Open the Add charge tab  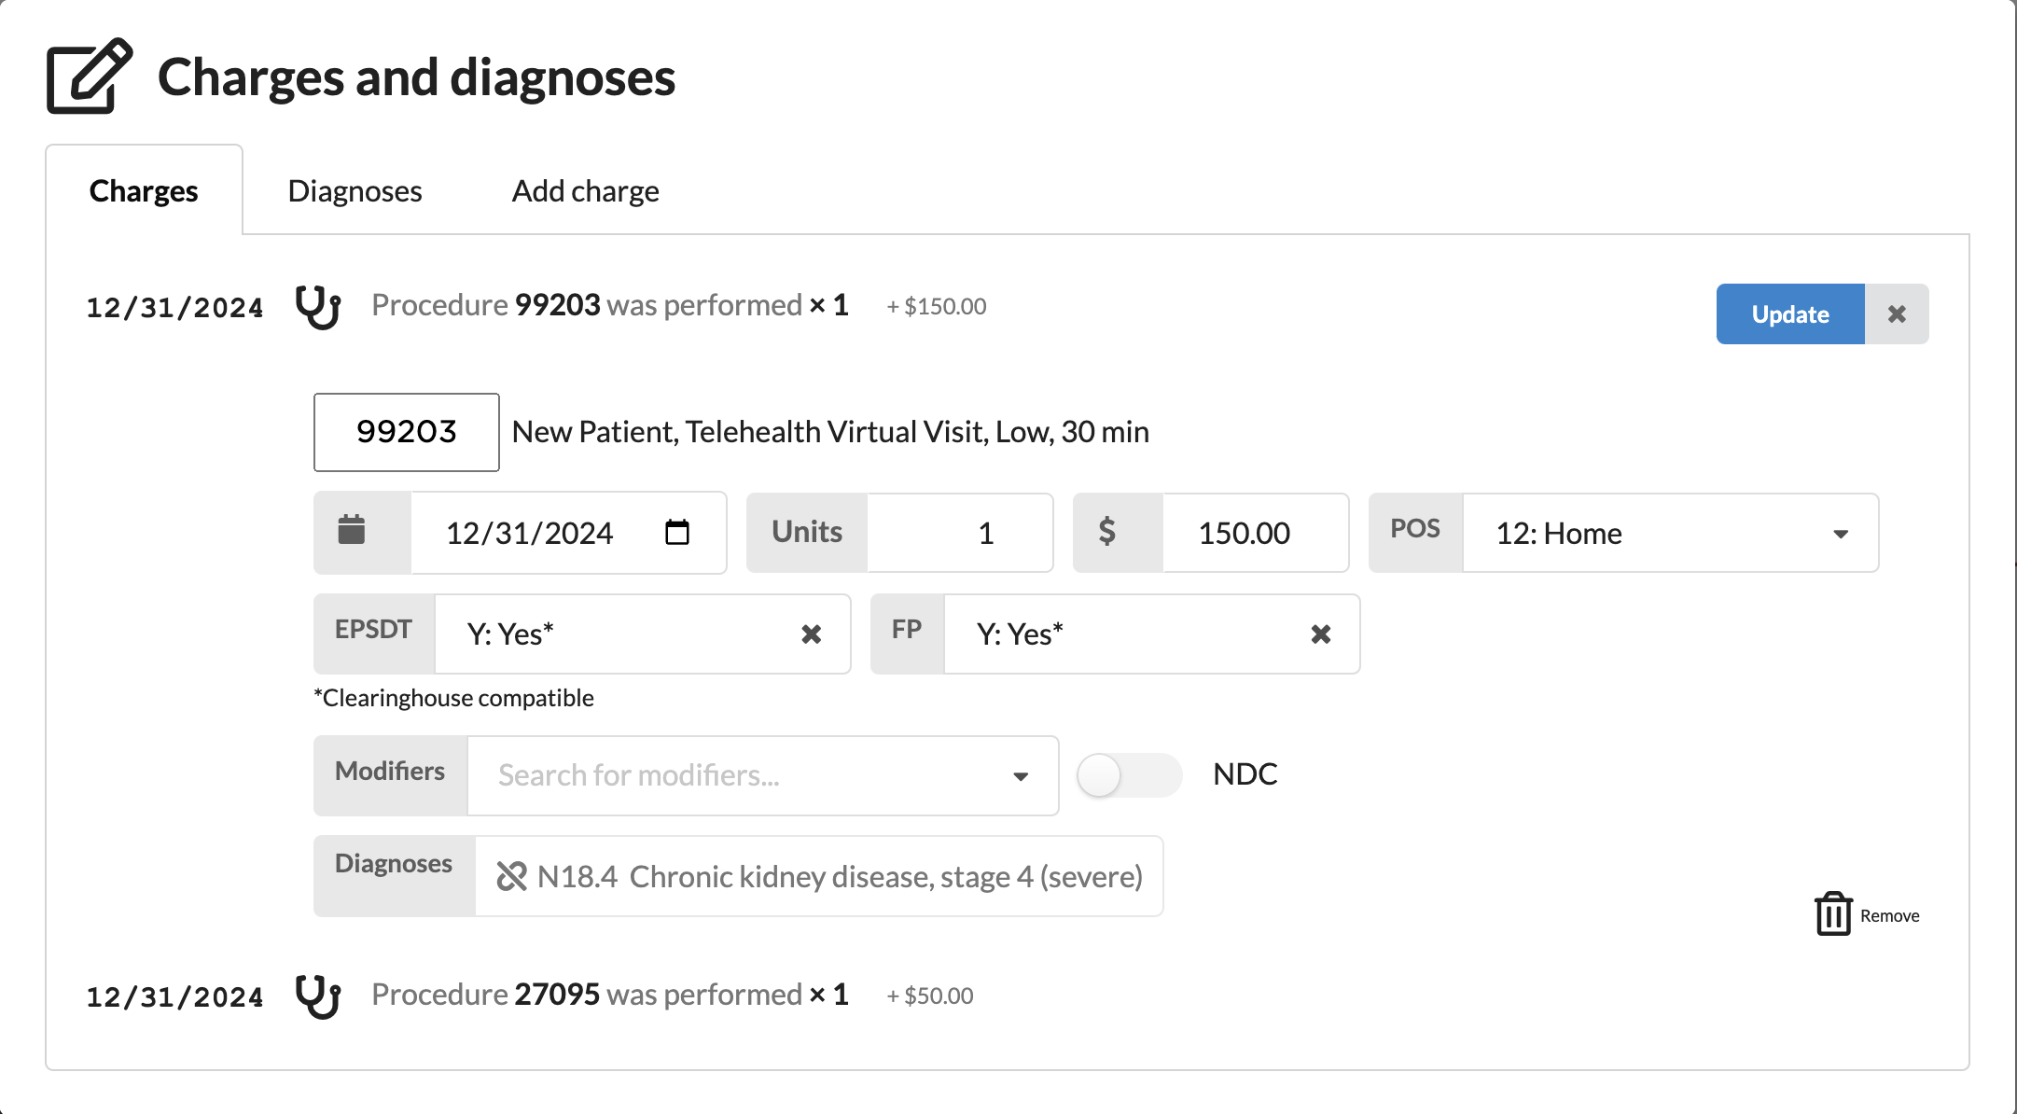585,191
